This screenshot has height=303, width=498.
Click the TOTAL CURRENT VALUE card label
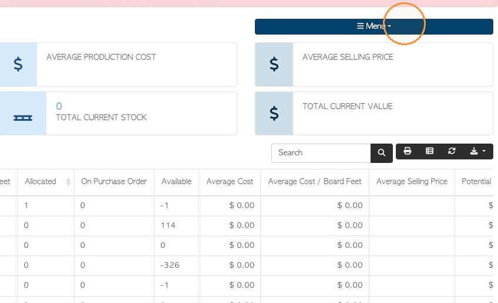[348, 106]
